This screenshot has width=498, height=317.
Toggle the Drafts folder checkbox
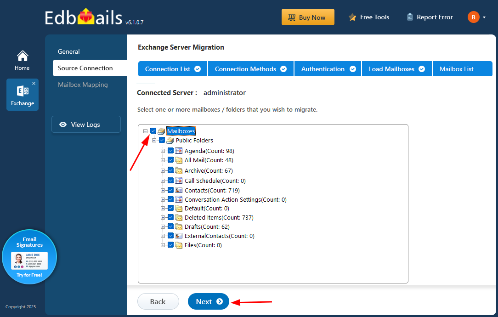[170, 226]
